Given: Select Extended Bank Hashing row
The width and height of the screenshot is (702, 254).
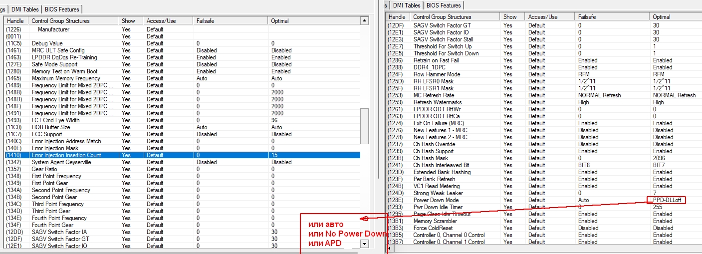Looking at the screenshot, I should coord(544,172).
